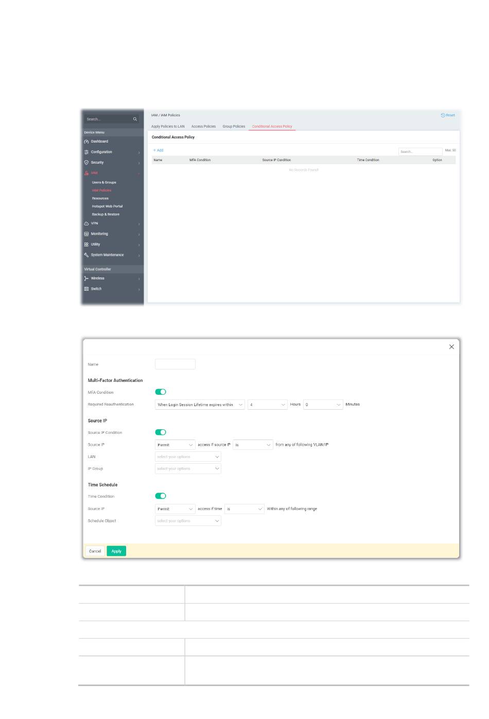Toggle the Source IP Condition switch
Screen dimensions: 489x719
tap(161, 432)
